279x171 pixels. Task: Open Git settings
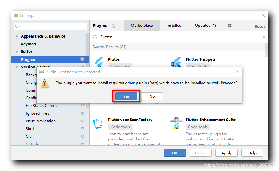click(x=28, y=136)
